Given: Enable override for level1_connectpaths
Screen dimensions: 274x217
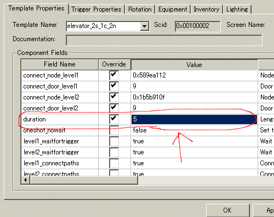Looking at the screenshot, I should pyautogui.click(x=114, y=163).
